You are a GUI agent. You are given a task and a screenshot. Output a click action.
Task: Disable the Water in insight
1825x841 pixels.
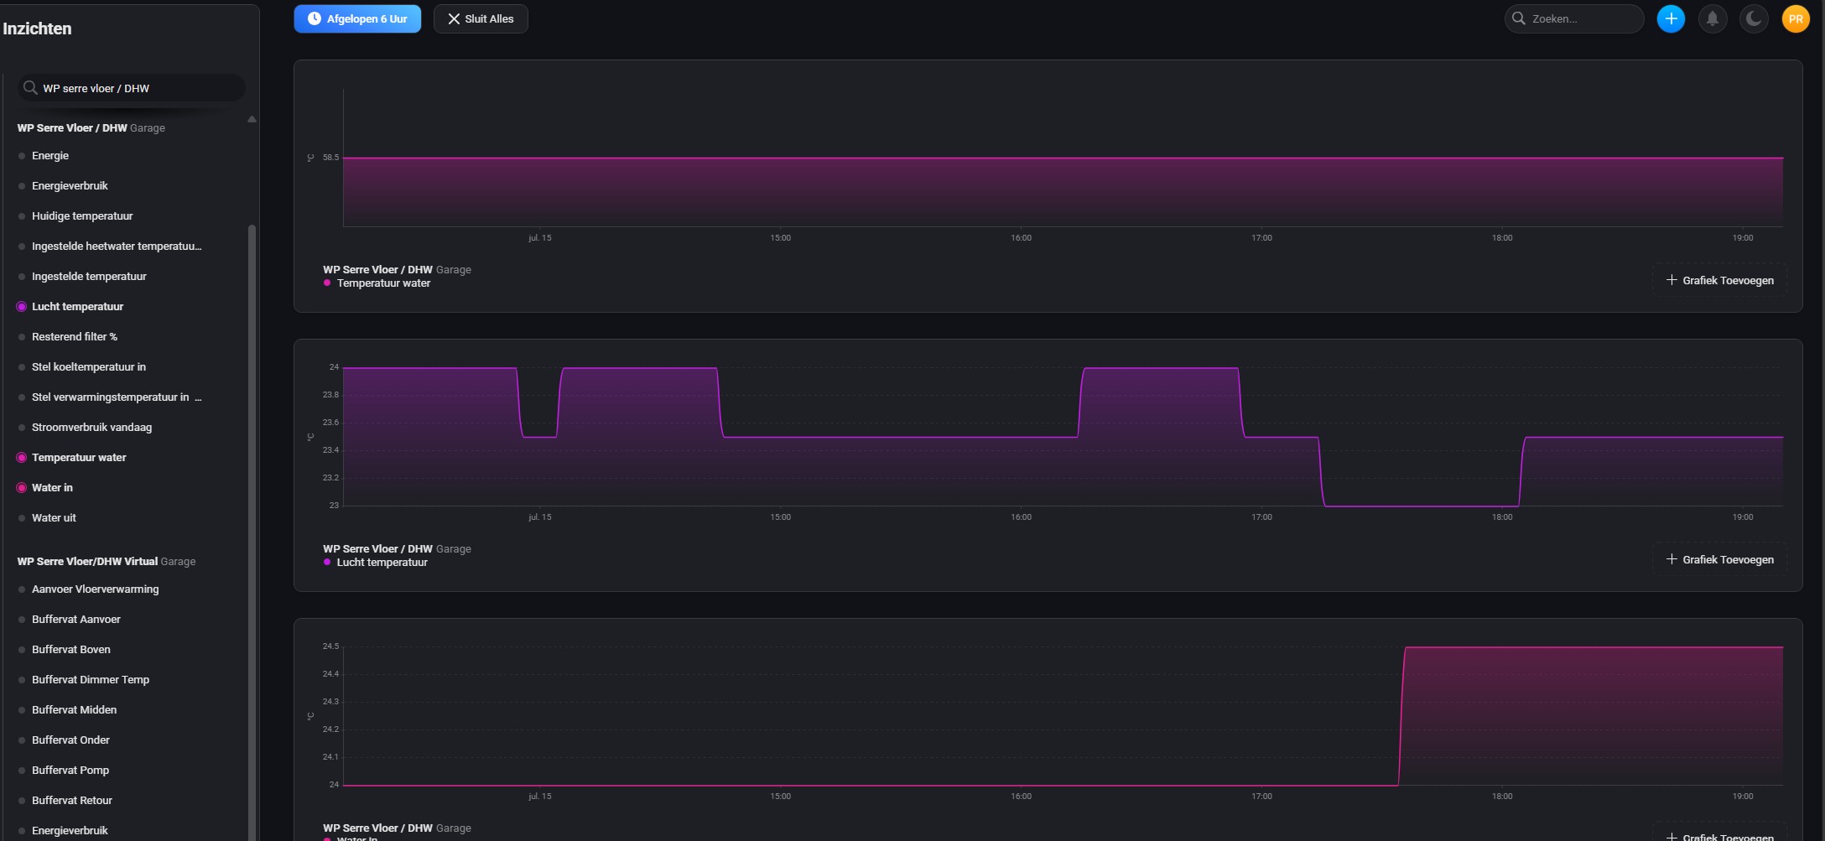52,488
